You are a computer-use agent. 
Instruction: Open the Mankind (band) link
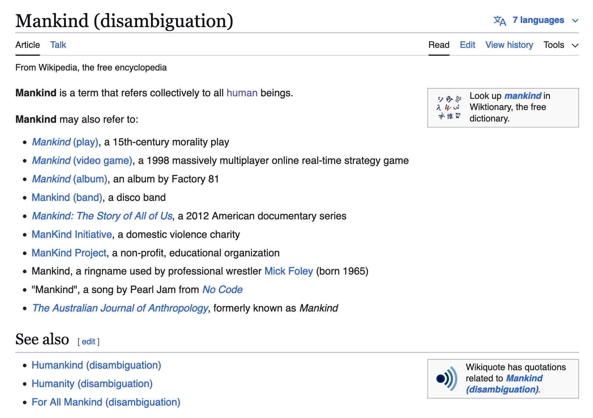(67, 197)
